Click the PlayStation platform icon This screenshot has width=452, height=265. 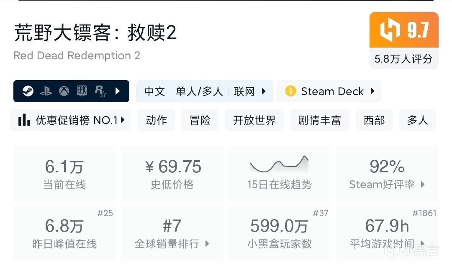tap(46, 91)
